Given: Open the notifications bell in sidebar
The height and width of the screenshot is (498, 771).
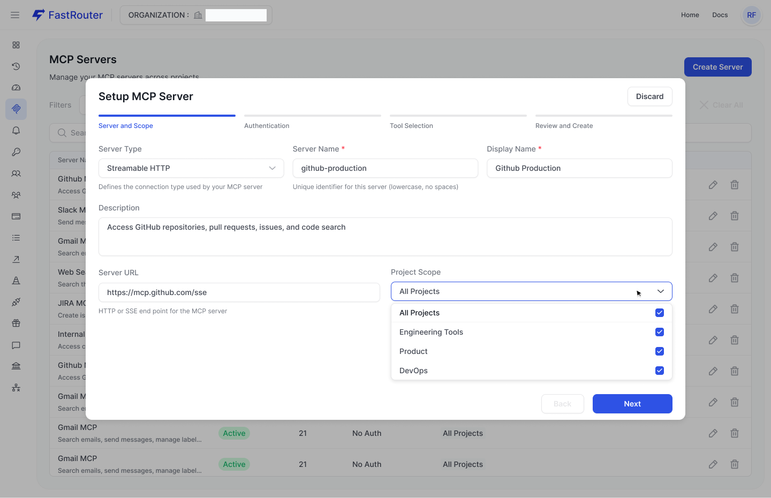Looking at the screenshot, I should (16, 131).
